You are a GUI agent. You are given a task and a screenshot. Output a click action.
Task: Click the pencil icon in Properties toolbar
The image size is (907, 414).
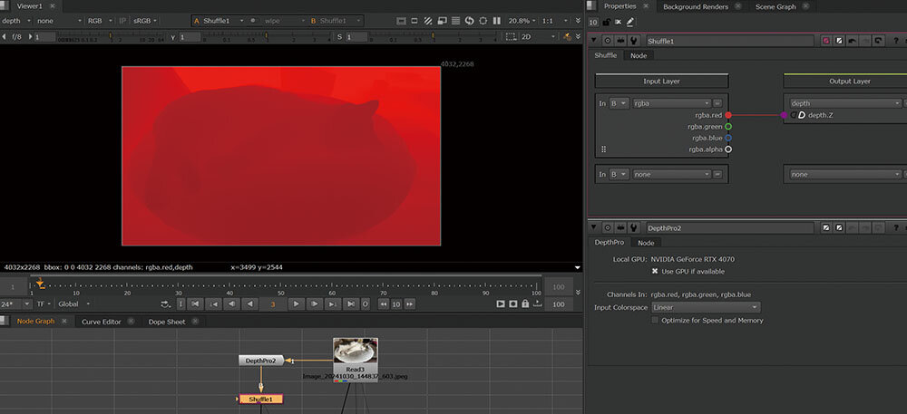pos(630,21)
